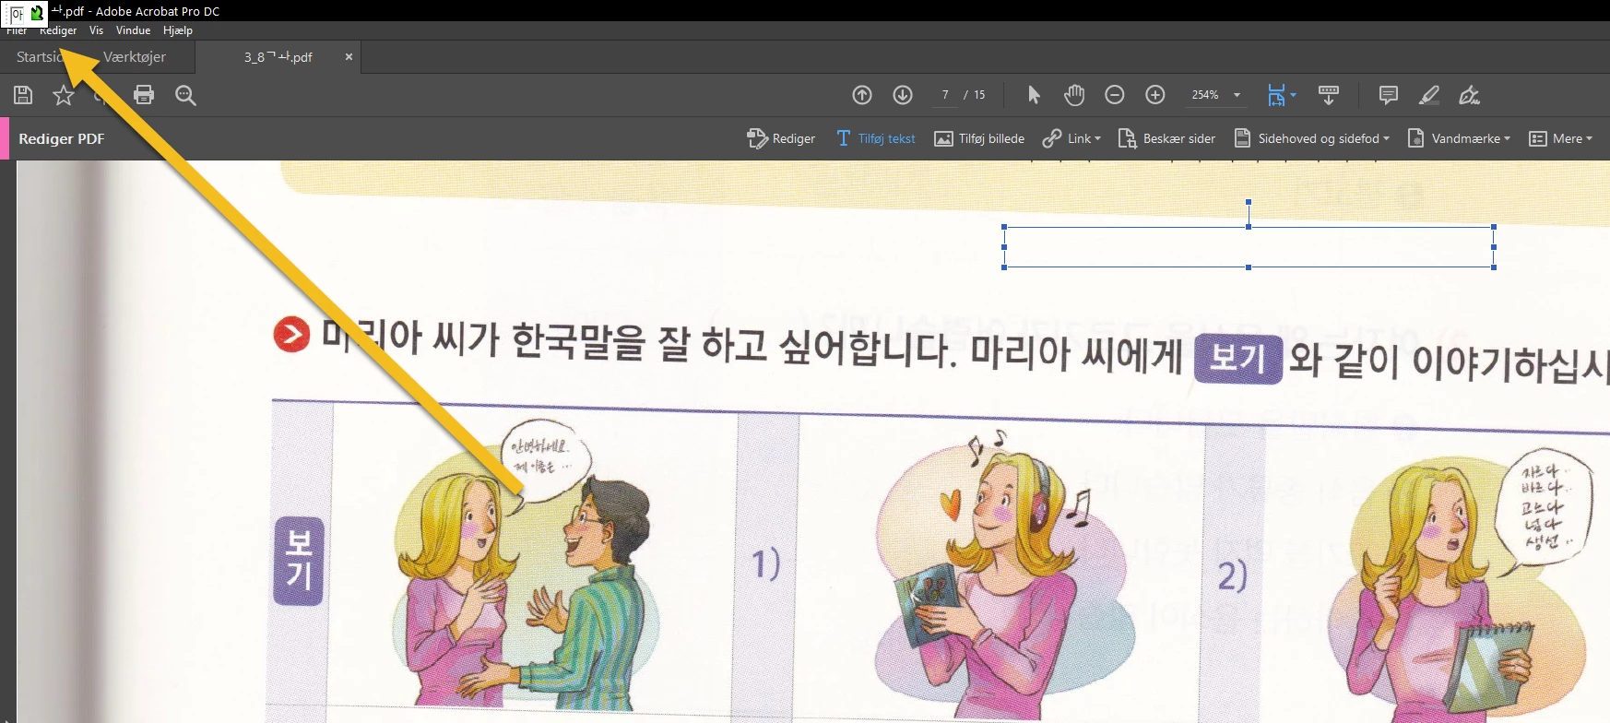Go to the previous page with the up arrow
Image resolution: width=1610 pixels, height=723 pixels.
(862, 95)
